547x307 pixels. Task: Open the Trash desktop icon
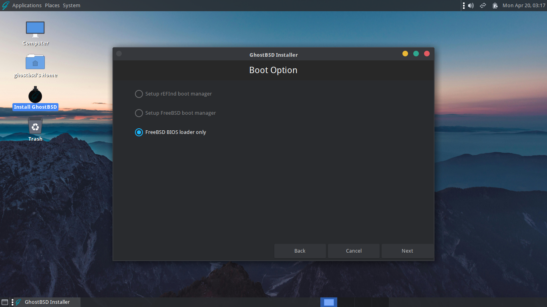(x=35, y=128)
